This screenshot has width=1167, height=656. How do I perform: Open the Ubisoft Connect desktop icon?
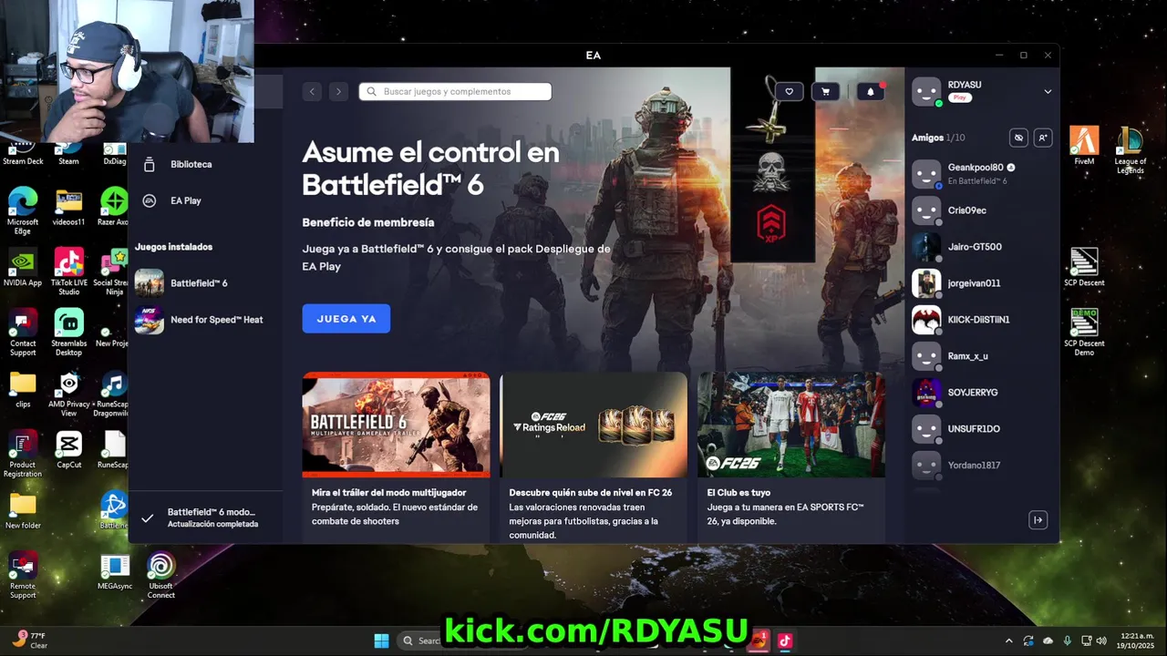point(161,576)
